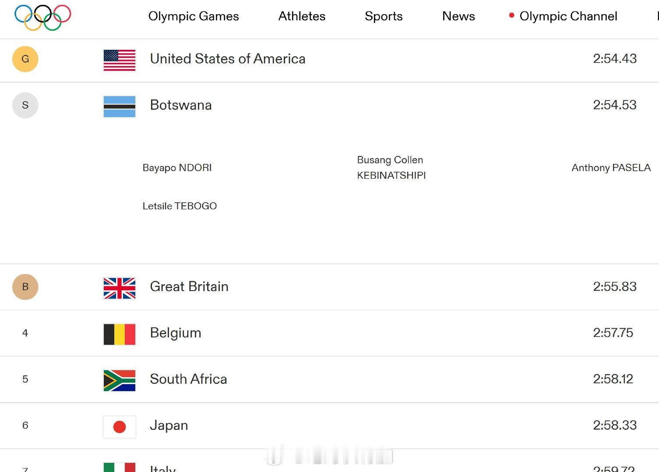The width and height of the screenshot is (659, 472).
Task: Open Anthony PASELA athlete profile
Action: [x=611, y=168]
